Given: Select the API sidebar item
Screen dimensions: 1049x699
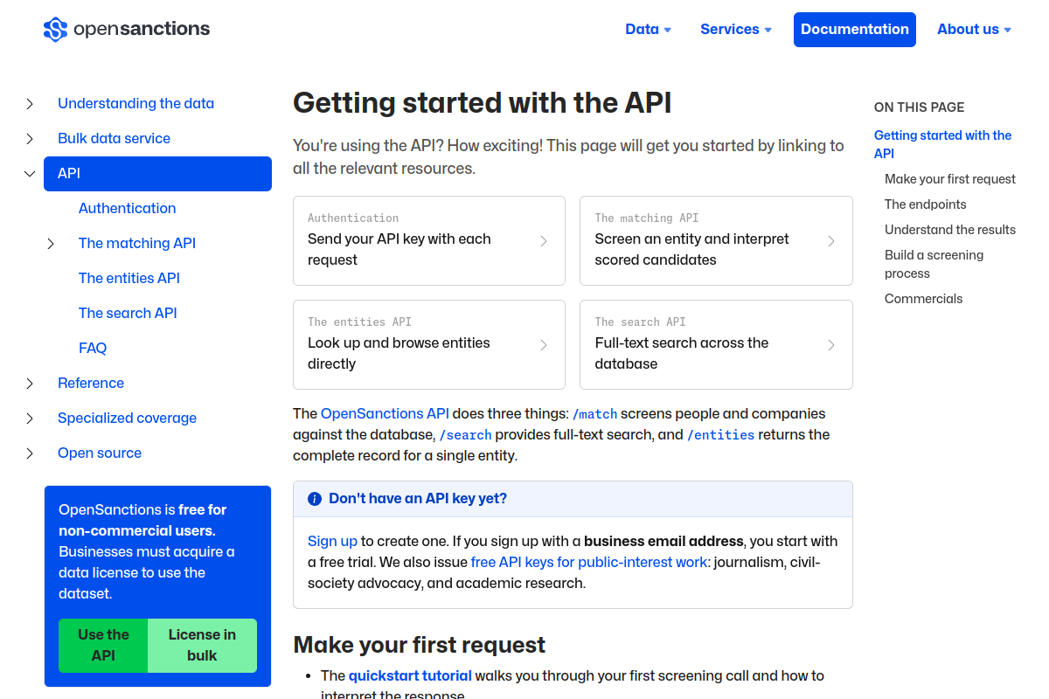Looking at the screenshot, I should coord(157,174).
